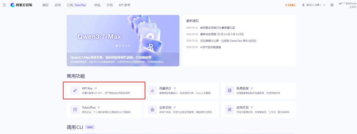Open the 应用开发 card title

coord(242,107)
